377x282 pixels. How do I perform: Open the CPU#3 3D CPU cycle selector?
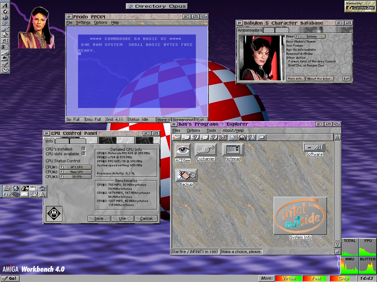75,177
